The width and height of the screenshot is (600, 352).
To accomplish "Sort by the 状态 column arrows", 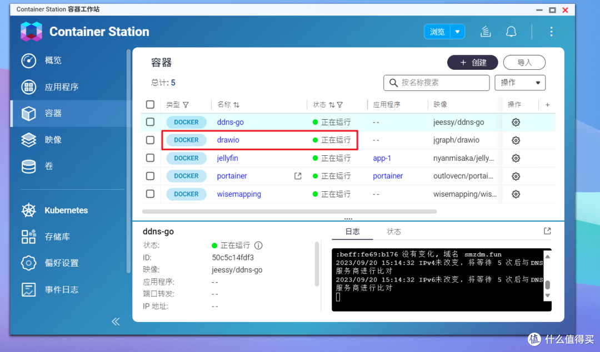I will click(x=332, y=105).
